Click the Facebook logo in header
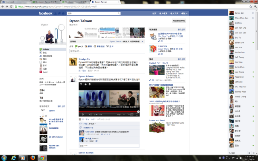Viewport: 258px width, 161px height. click(46, 13)
